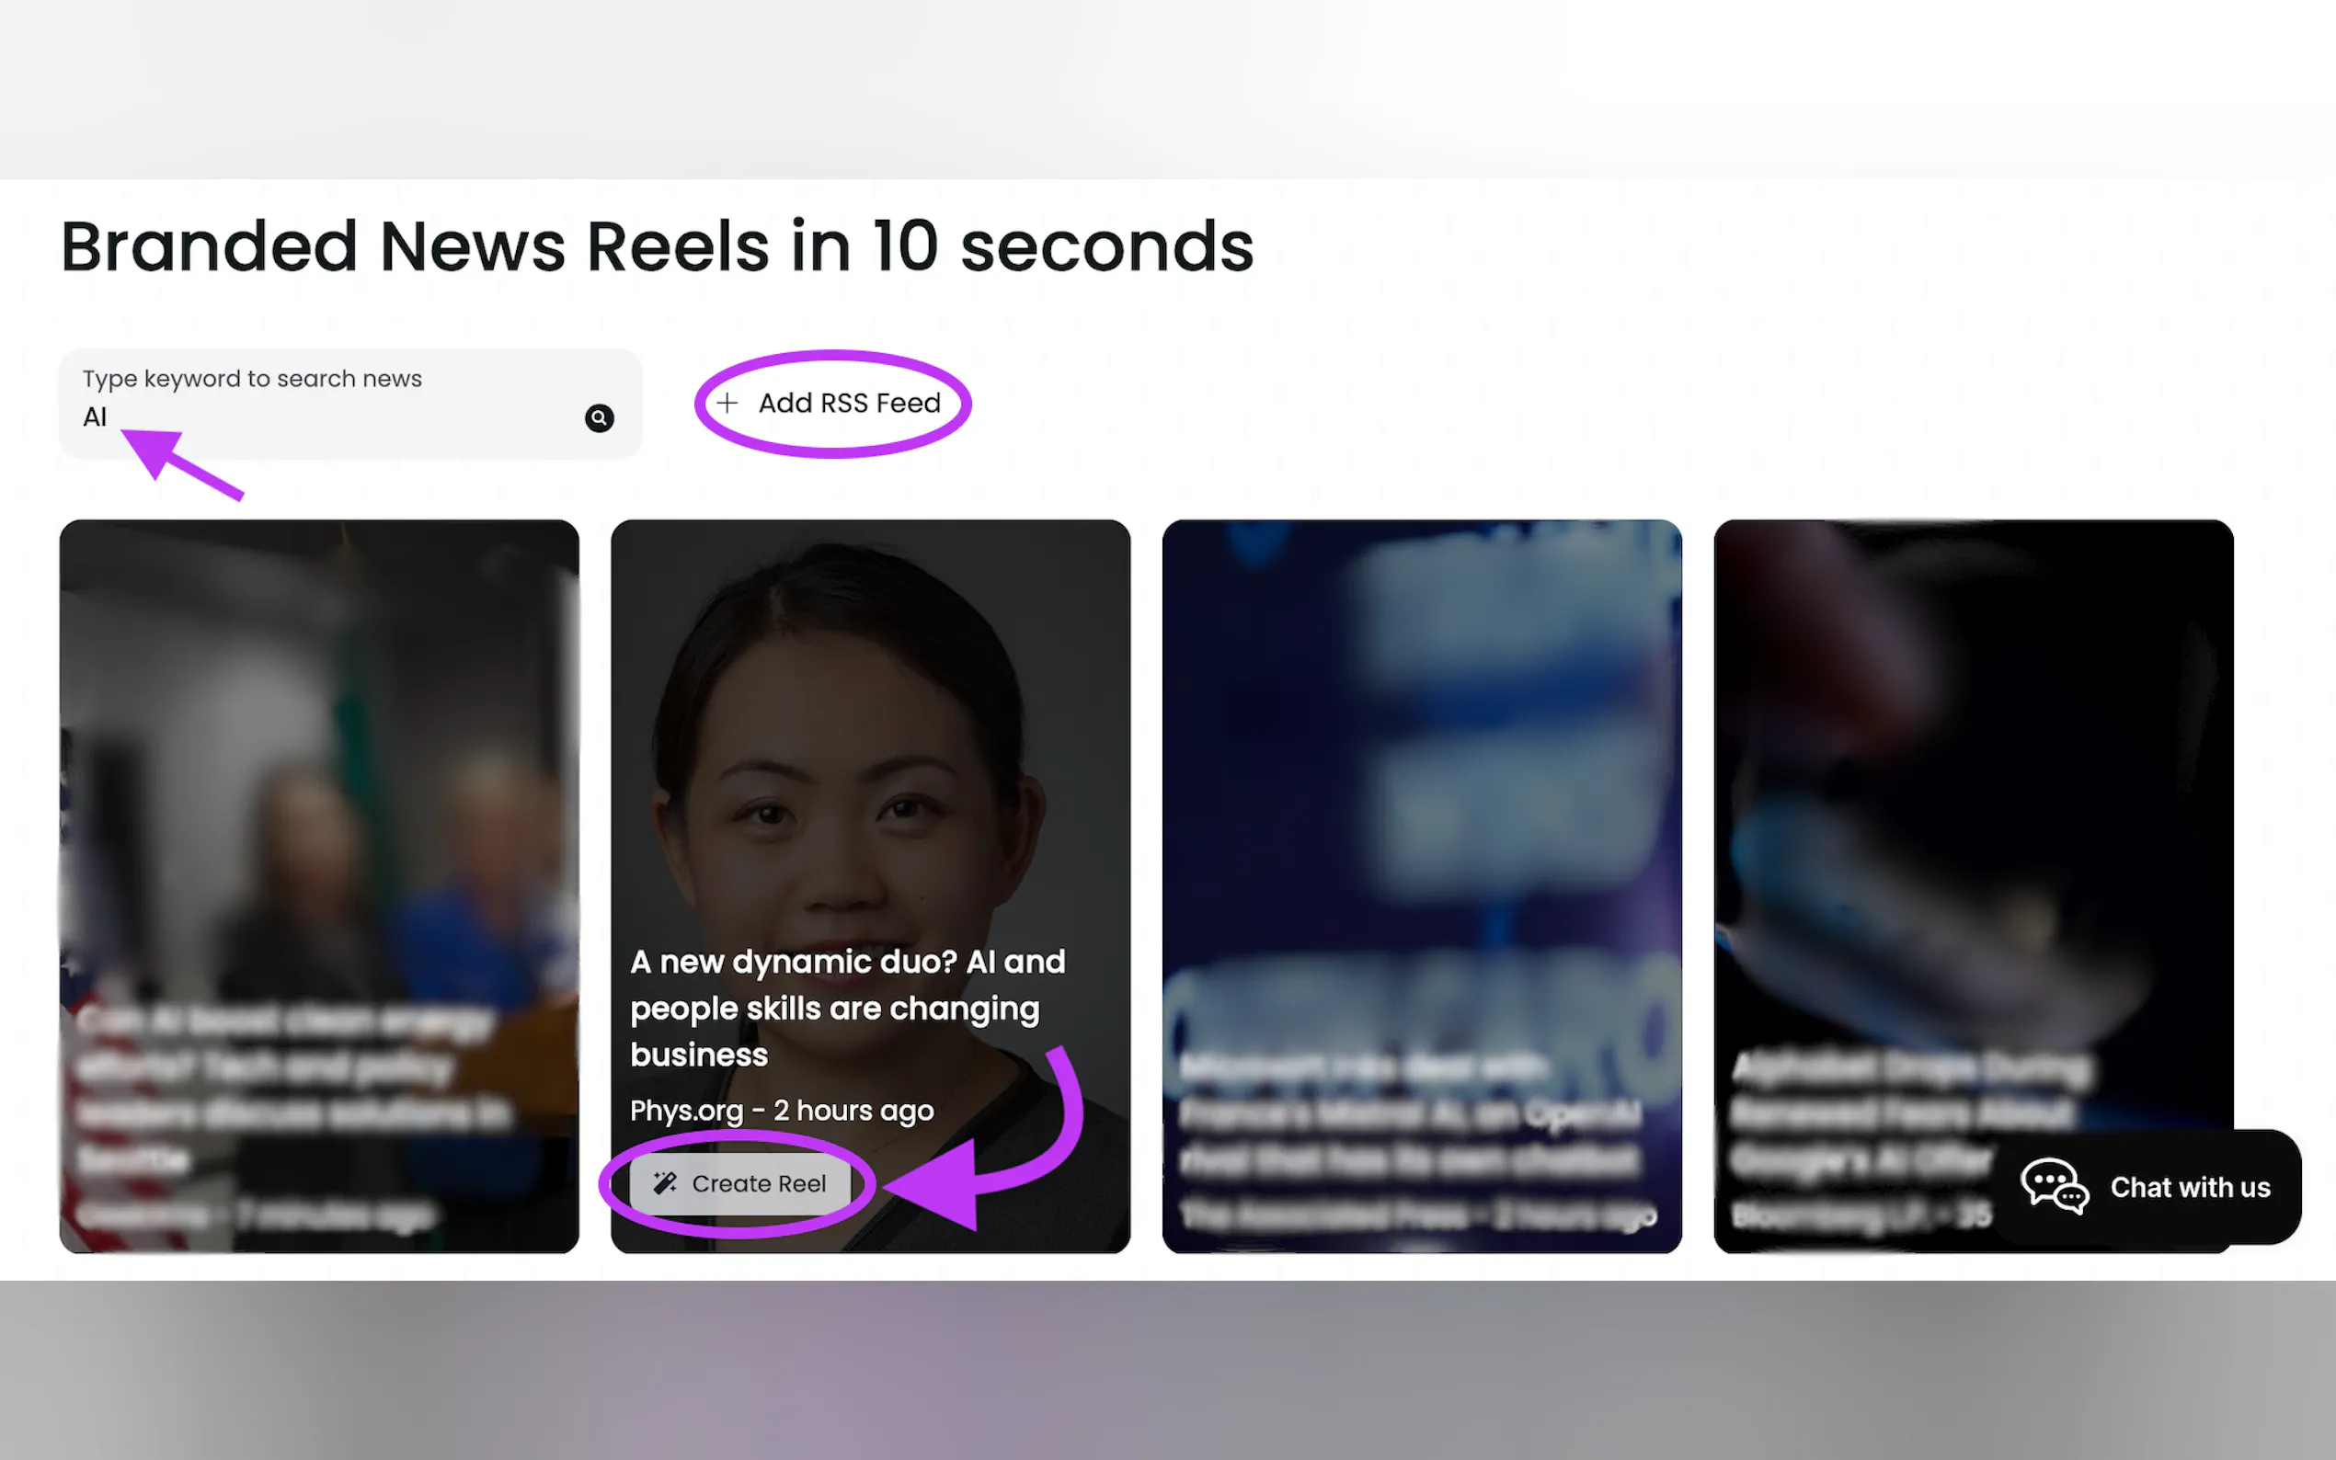Click the 'A new dynamic duo?' headline
This screenshot has height=1460, width=2336.
point(847,1008)
